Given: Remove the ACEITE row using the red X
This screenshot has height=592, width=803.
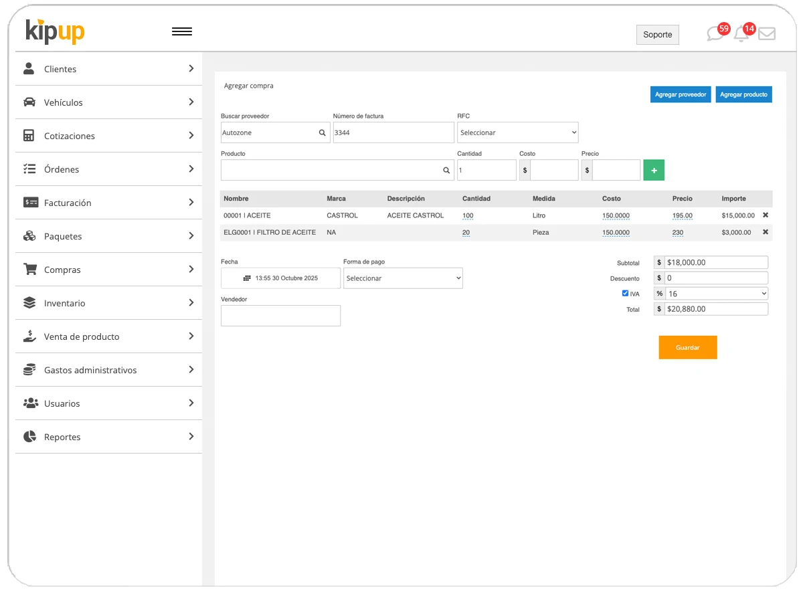Looking at the screenshot, I should 765,215.
